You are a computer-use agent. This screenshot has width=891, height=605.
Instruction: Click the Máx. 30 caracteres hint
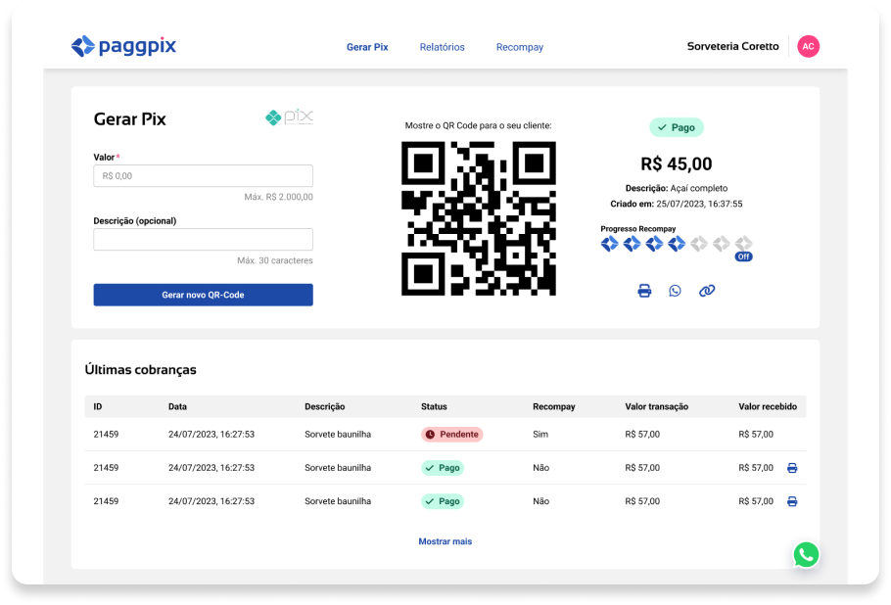[275, 260]
